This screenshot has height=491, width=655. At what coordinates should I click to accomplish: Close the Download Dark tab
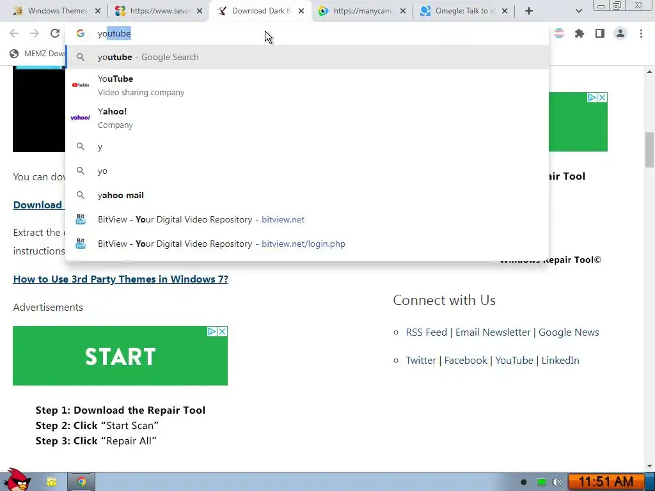(301, 11)
